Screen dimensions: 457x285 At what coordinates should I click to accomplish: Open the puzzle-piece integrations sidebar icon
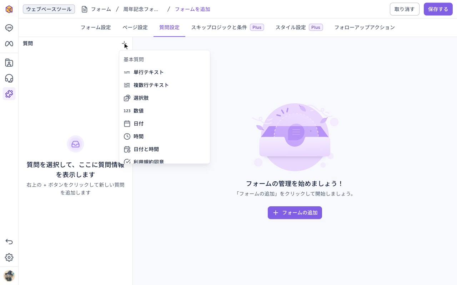click(9, 94)
